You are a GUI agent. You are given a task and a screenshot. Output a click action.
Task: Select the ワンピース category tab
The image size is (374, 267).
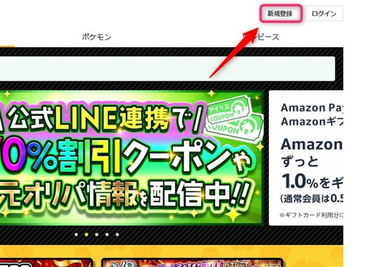click(261, 37)
